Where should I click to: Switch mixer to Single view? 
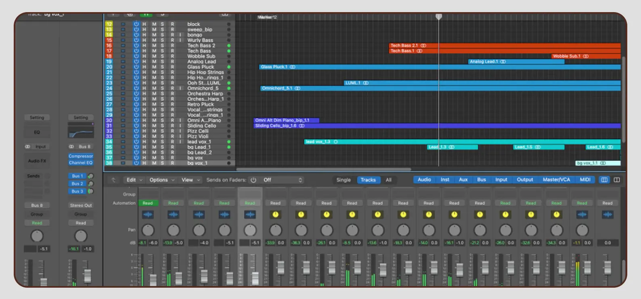point(344,180)
